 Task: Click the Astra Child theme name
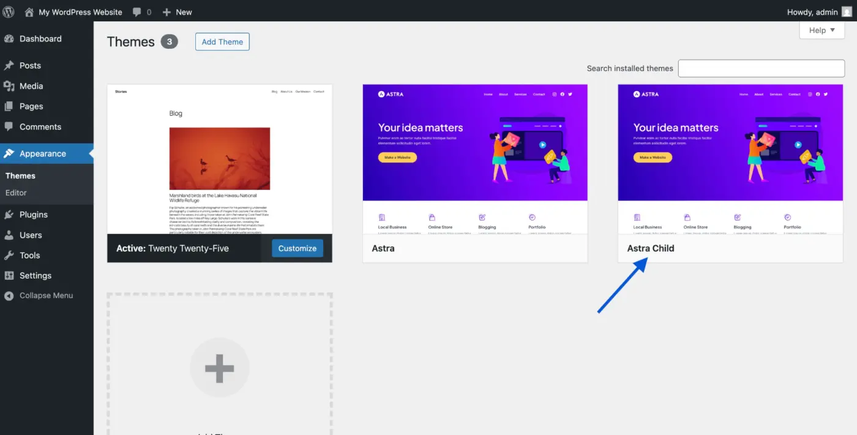pos(651,248)
